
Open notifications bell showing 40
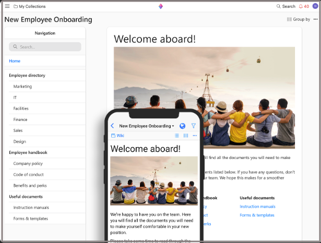(304, 6)
